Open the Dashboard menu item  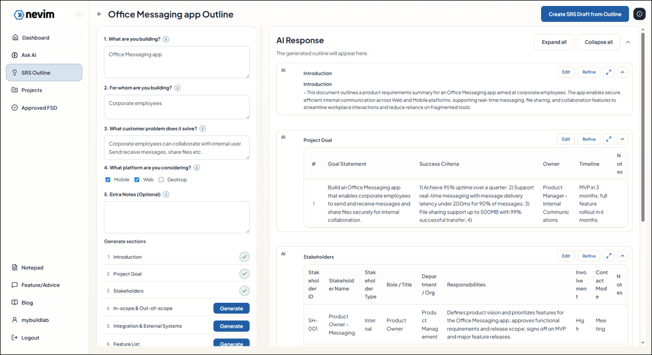35,37
